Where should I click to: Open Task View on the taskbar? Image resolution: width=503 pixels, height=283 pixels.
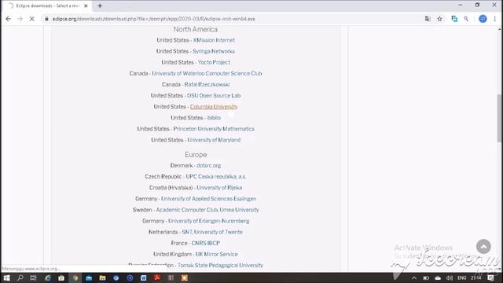(x=33, y=277)
